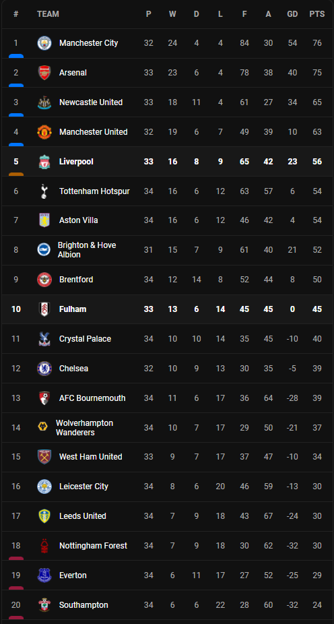
Task: Click the GD column header
Action: (292, 14)
